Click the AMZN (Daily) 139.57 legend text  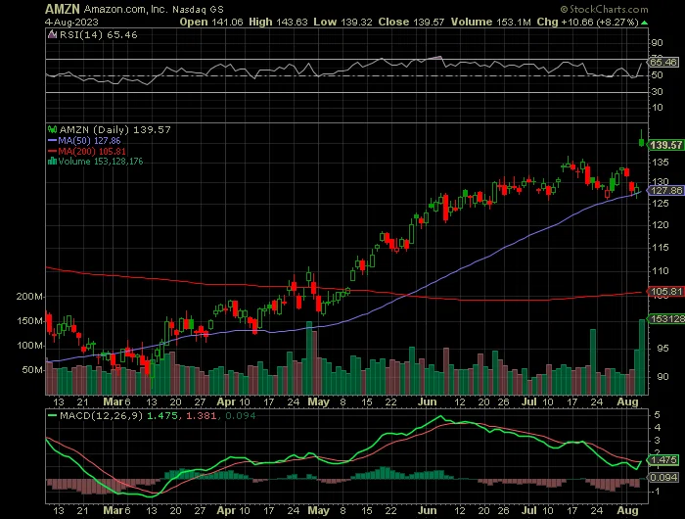[114, 129]
